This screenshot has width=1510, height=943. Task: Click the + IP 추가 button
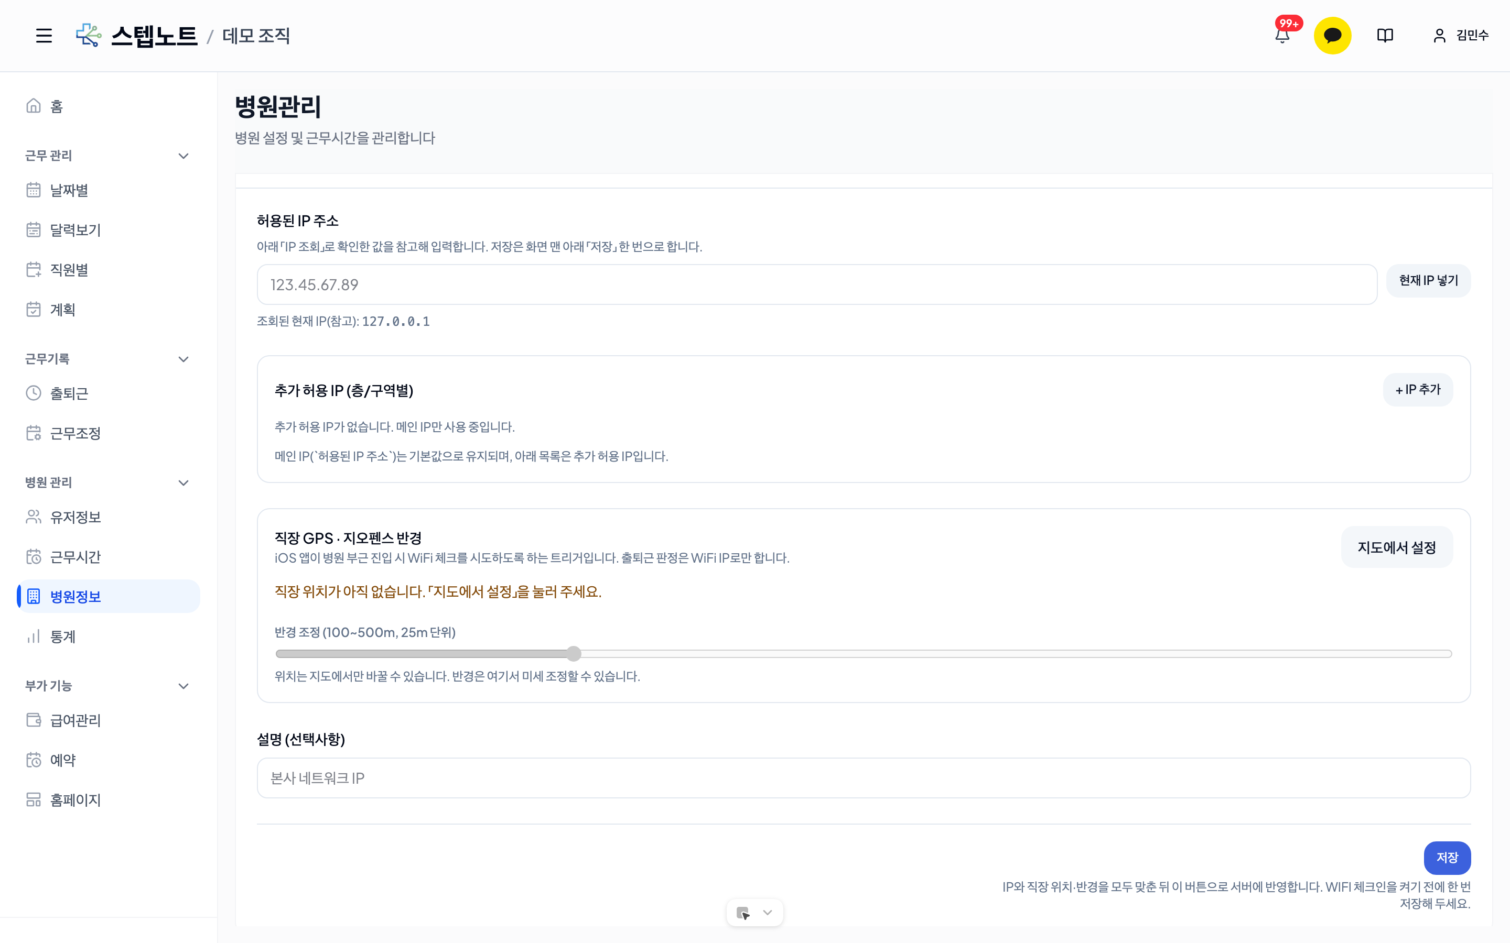point(1418,390)
